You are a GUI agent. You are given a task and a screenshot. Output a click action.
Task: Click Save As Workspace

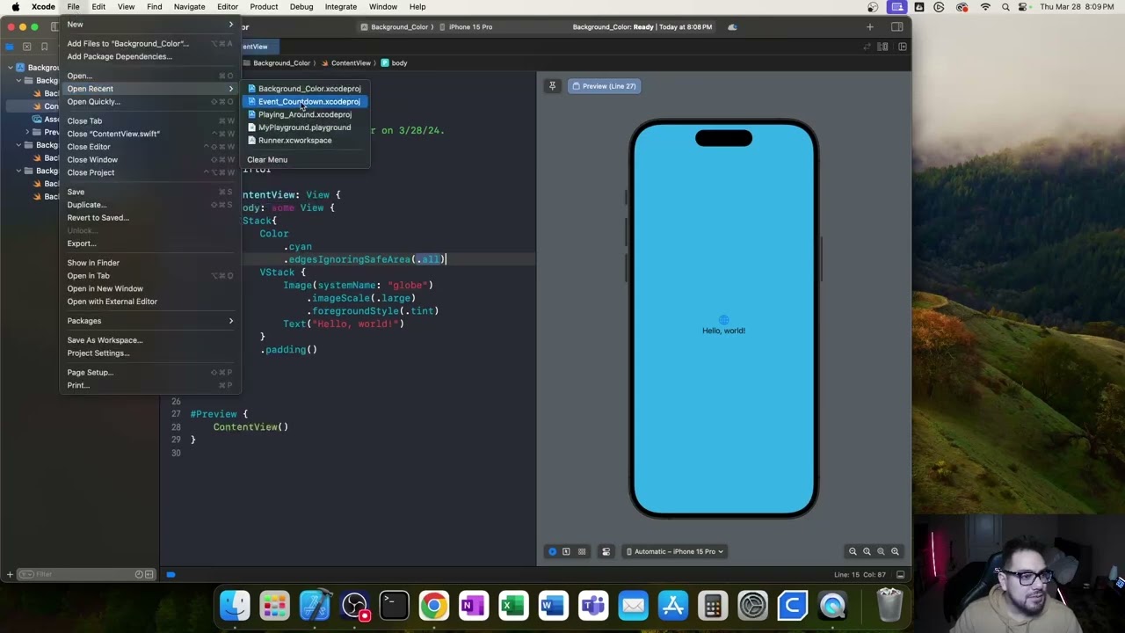[150, 340]
